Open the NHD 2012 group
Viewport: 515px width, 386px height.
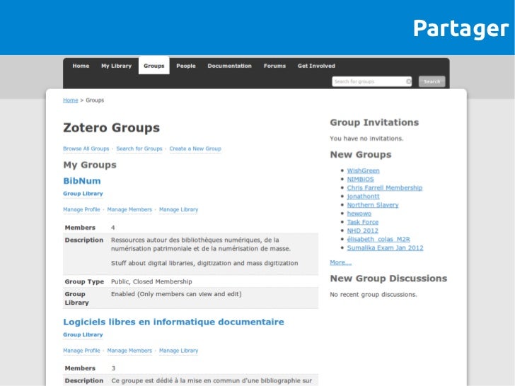(363, 230)
